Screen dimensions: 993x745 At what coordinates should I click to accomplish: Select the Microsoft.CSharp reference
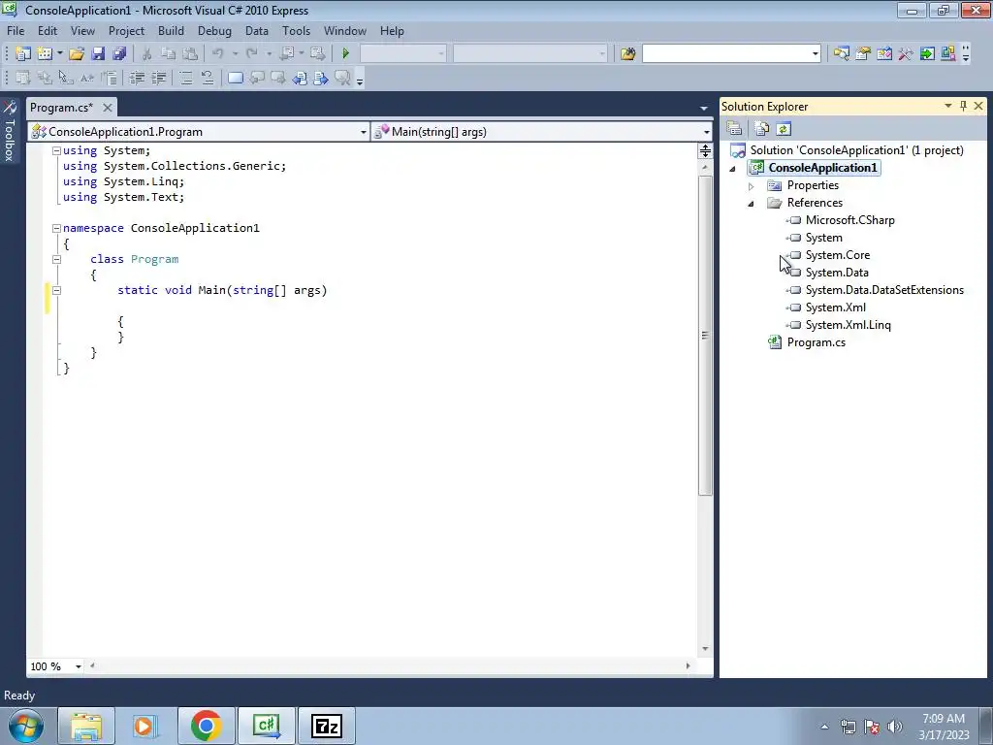(849, 220)
